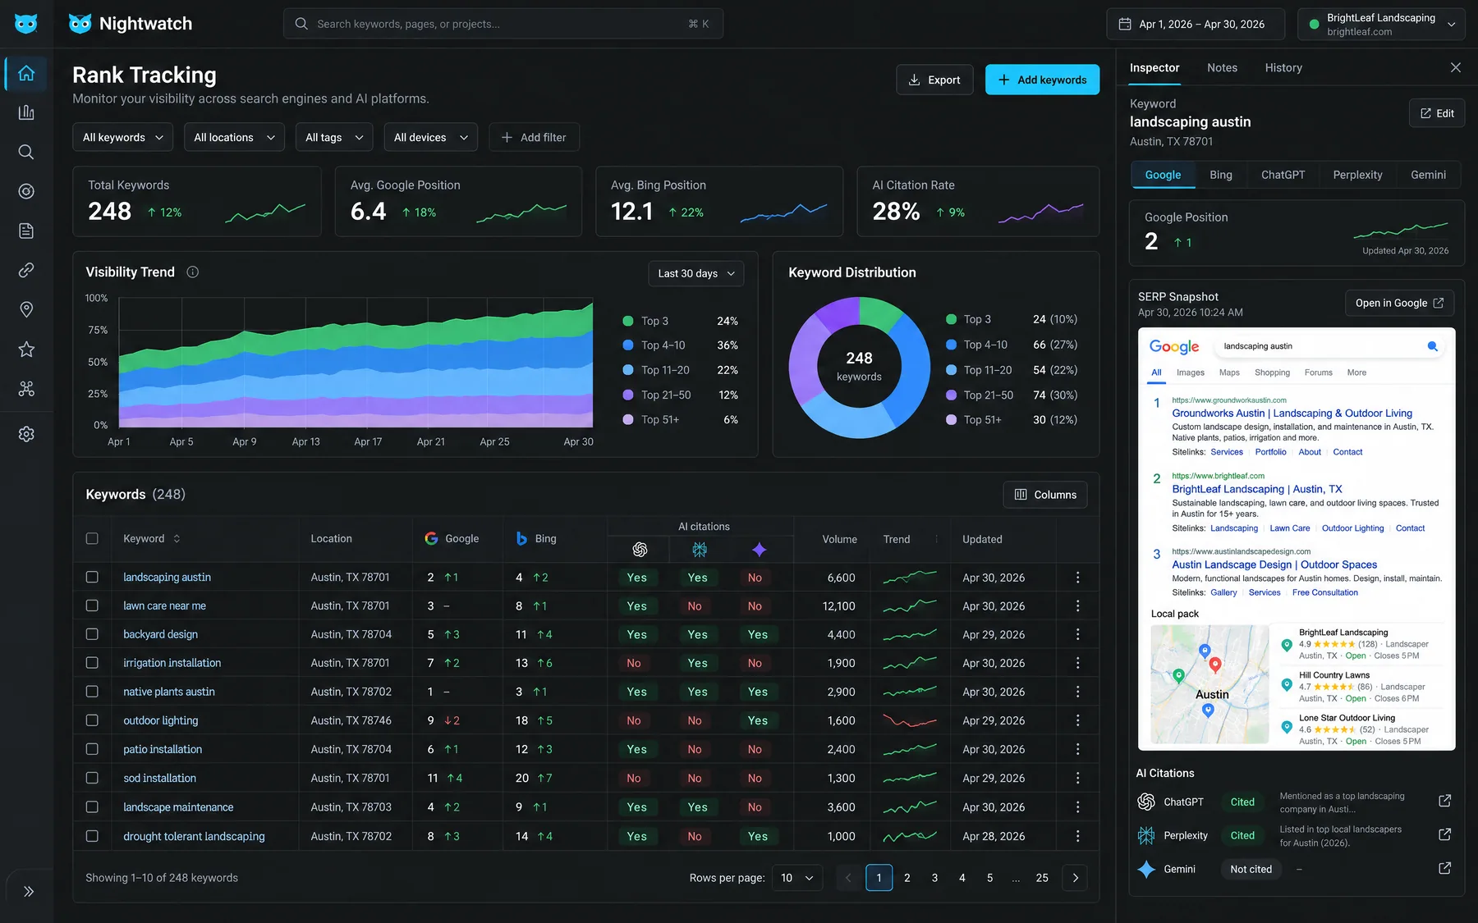
Task: Click the info icon beside Visibility Trend
Action: [x=193, y=272]
